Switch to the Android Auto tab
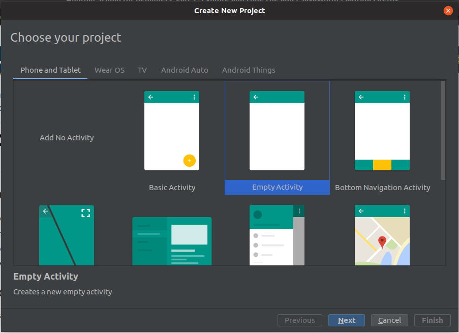Screen dimensions: 459x333 click(x=185, y=70)
